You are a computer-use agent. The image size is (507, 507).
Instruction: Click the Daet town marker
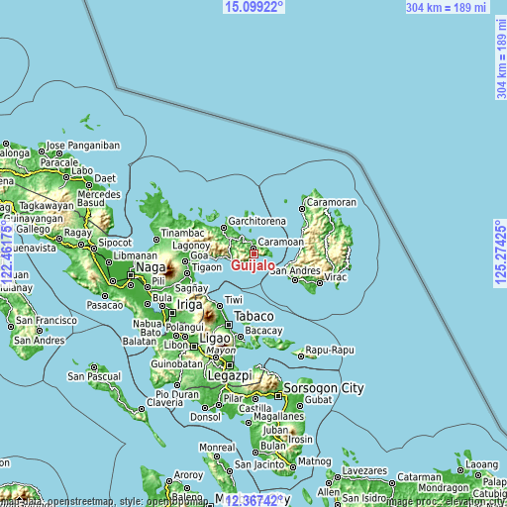[x=89, y=185]
